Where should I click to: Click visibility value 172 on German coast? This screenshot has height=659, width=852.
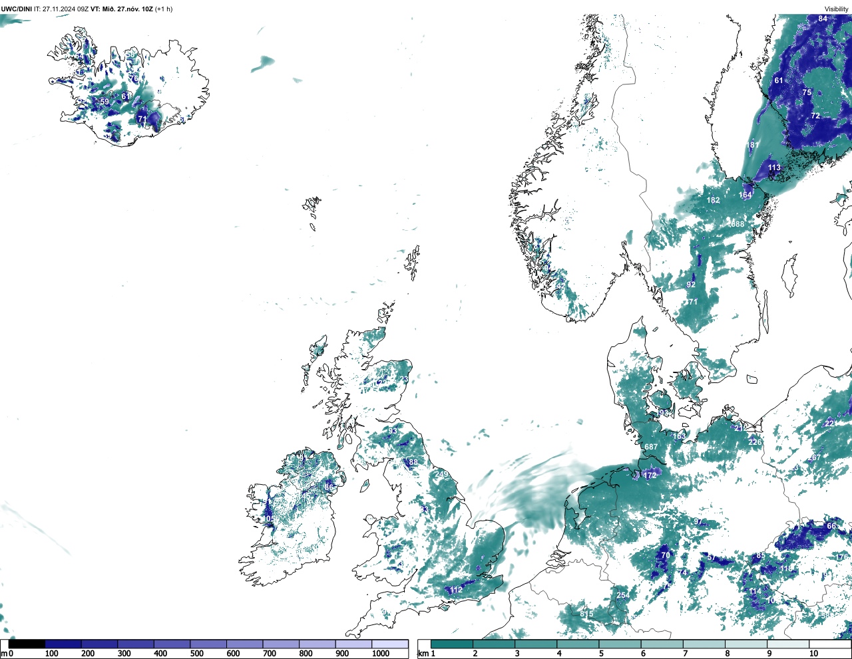click(650, 475)
